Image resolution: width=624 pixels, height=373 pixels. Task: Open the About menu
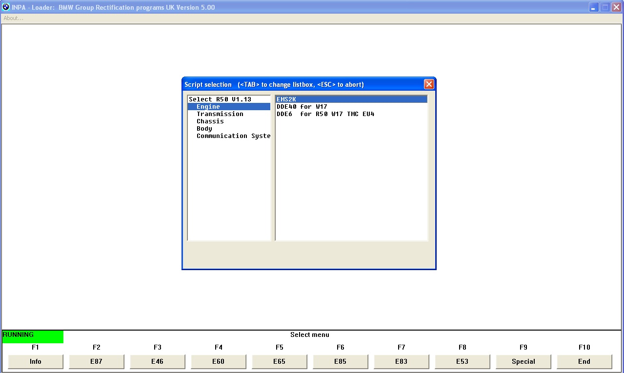(x=13, y=18)
